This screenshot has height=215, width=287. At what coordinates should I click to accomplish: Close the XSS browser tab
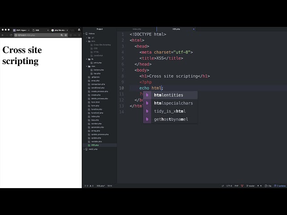(48, 30)
